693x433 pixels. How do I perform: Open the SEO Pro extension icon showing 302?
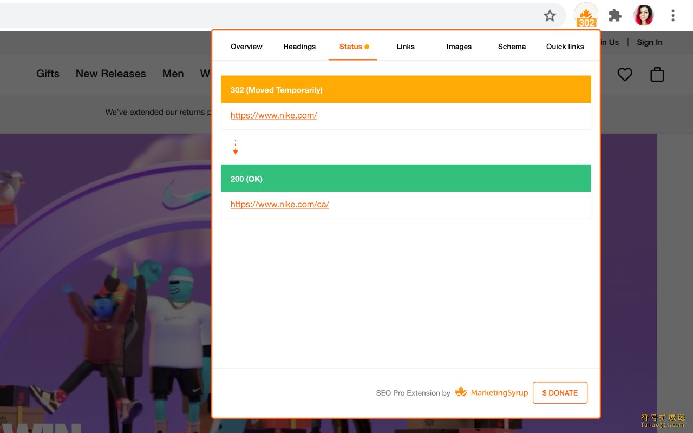pos(586,16)
